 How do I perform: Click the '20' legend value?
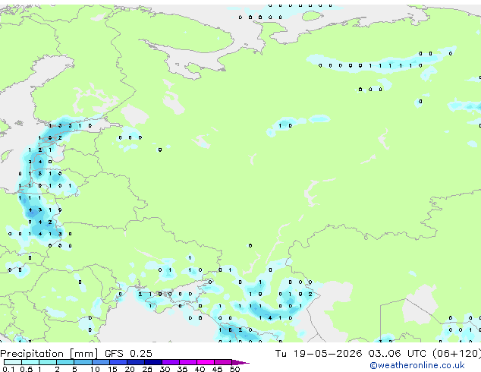coord(130,369)
